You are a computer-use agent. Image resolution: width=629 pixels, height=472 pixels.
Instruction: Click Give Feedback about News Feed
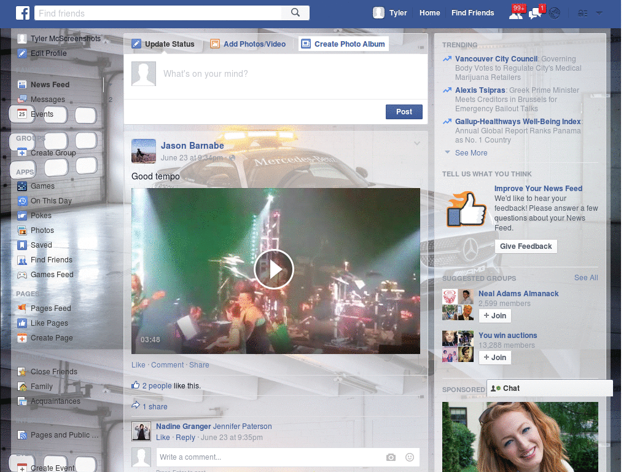click(x=526, y=246)
